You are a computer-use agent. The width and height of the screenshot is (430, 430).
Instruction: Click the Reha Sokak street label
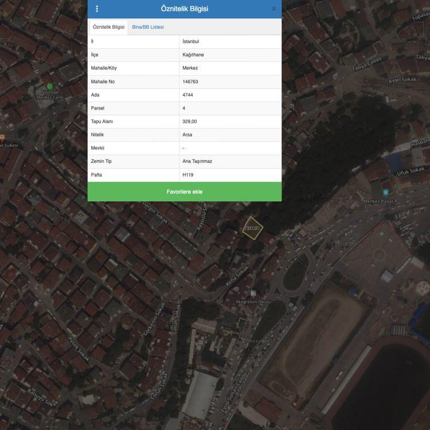pyautogui.click(x=237, y=276)
